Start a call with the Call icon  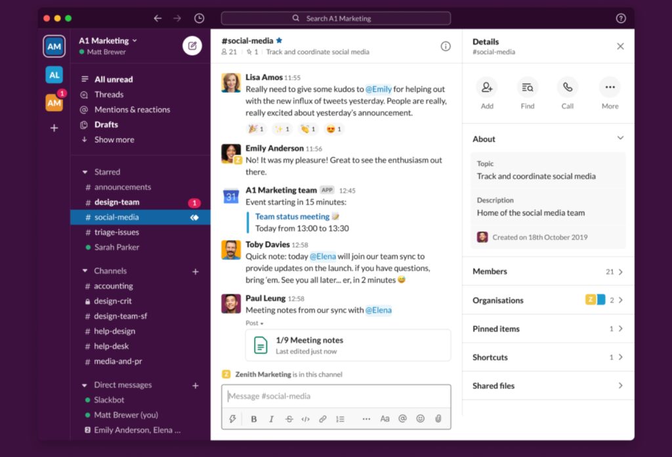click(568, 87)
